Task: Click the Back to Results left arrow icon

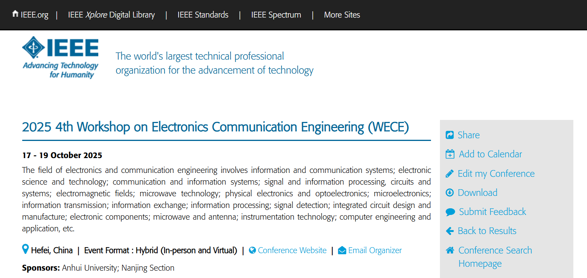Action: click(450, 231)
